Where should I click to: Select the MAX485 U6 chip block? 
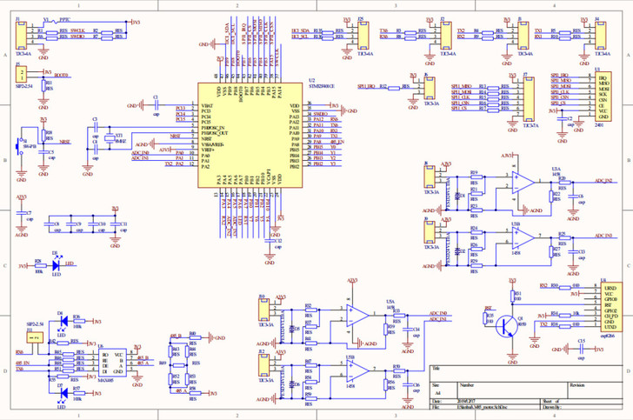click(113, 363)
